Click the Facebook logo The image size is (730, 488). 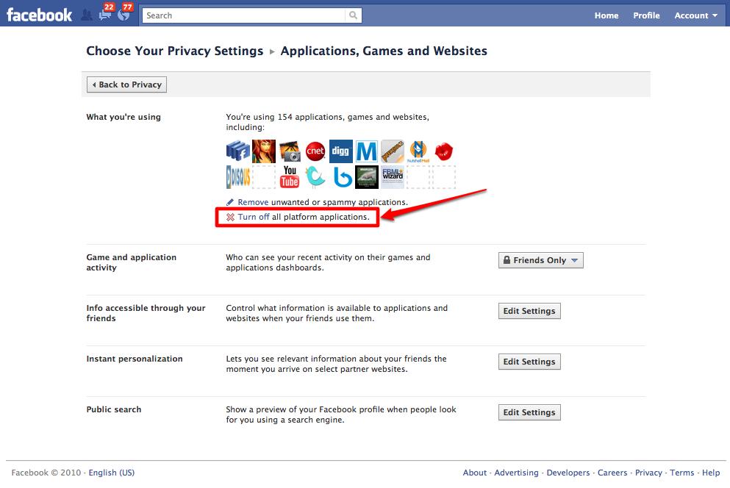[39, 15]
